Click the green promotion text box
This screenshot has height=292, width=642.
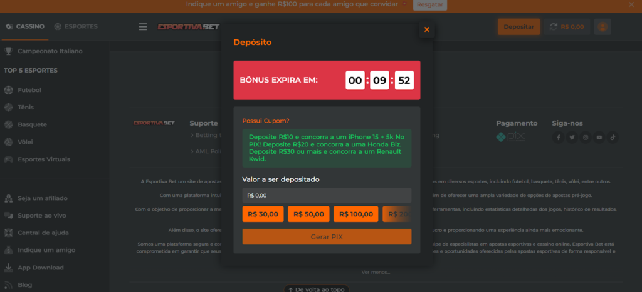pos(327,148)
